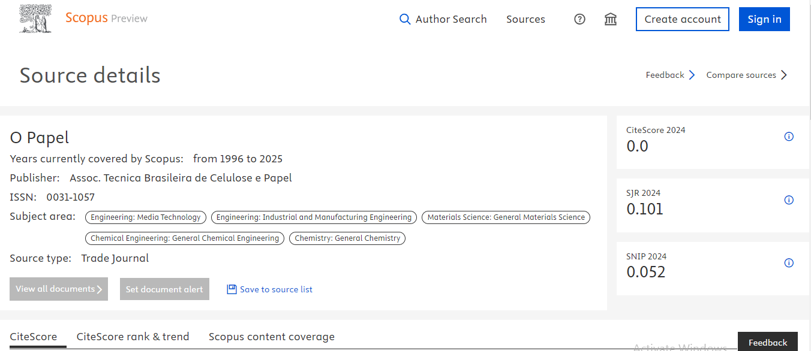Select Engineering: Industrial and Manufacturing Engineering tag

point(314,217)
